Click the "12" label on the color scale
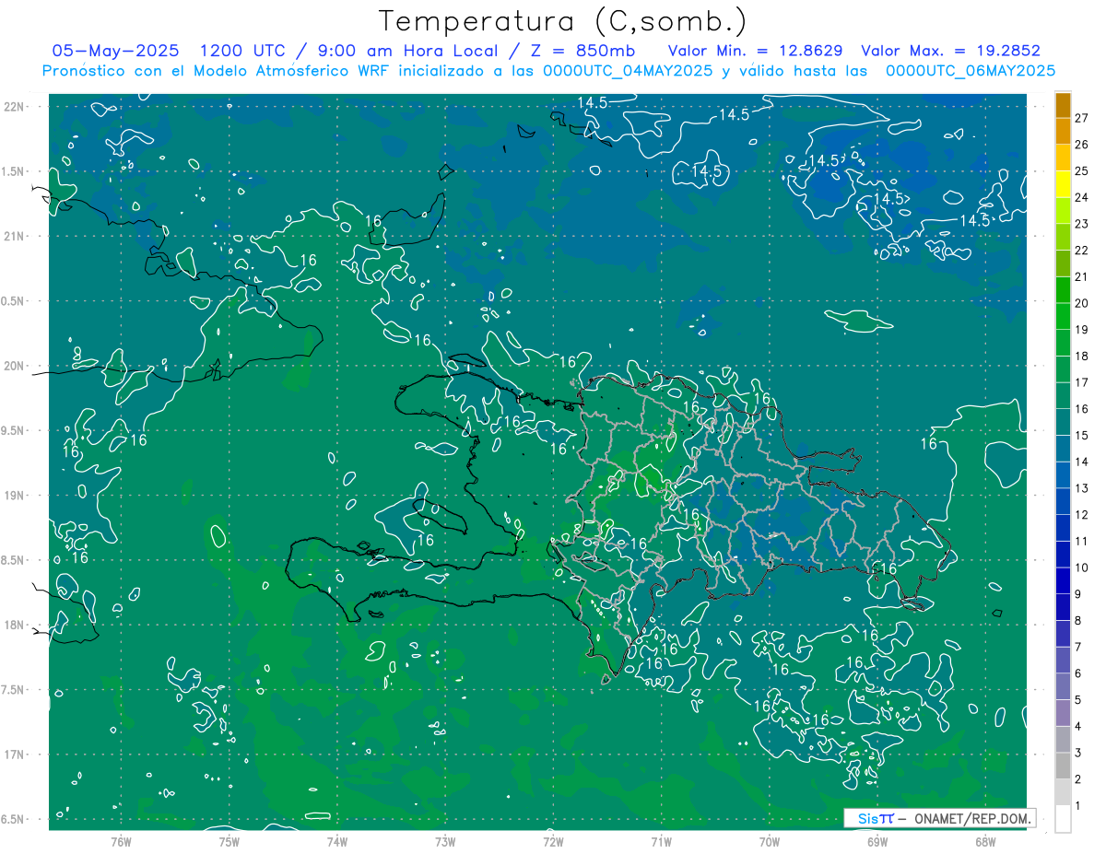1106x854 pixels. 1081,515
